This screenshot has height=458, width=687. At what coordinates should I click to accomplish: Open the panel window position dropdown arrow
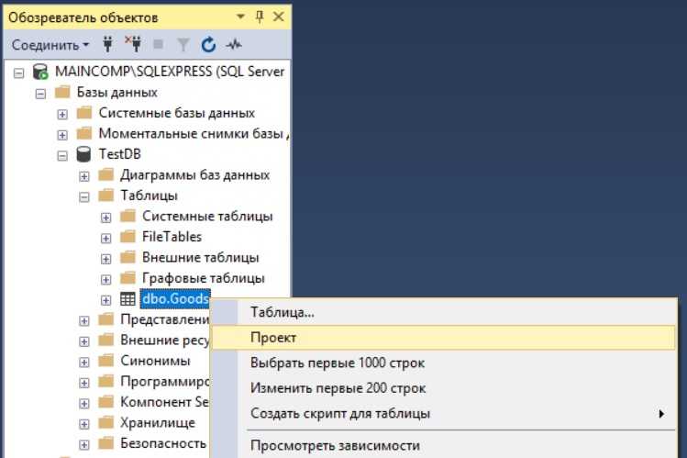[240, 17]
